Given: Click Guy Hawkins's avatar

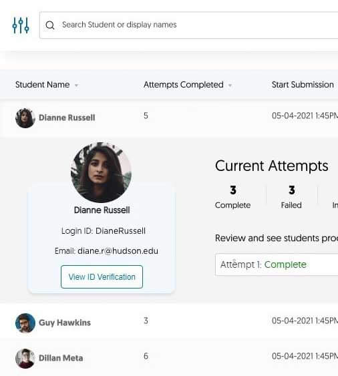Looking at the screenshot, I should point(25,323).
